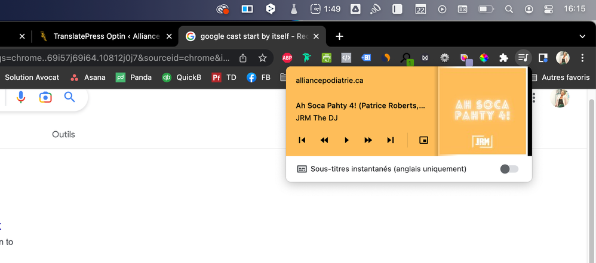Toggle Sous-titres instantanés switch

509,169
